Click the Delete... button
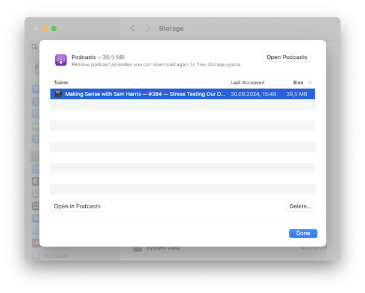The width and height of the screenshot is (365, 293). 300,206
